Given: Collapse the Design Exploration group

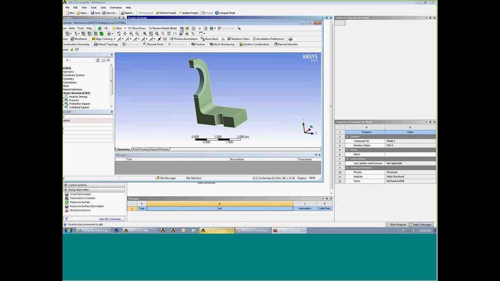Looking at the screenshot, I should tap(66, 190).
